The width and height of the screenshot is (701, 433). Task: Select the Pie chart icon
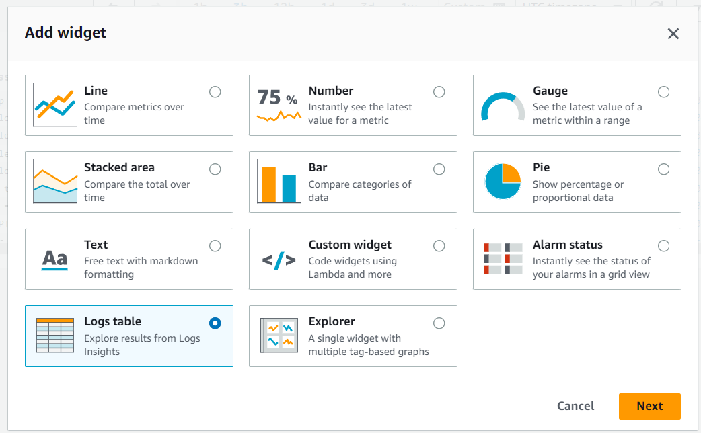pos(503,182)
